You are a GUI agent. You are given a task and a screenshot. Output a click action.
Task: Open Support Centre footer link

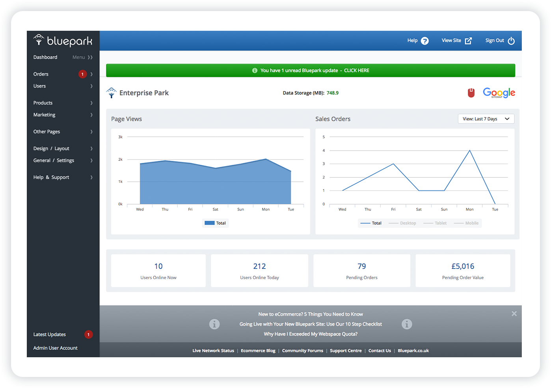click(346, 351)
